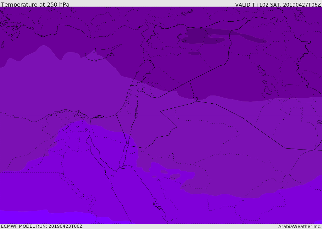Click the 'ECMWF MODEL RUN: 20190423T00Z' footer text
This screenshot has width=322, height=229.
pos(42,226)
